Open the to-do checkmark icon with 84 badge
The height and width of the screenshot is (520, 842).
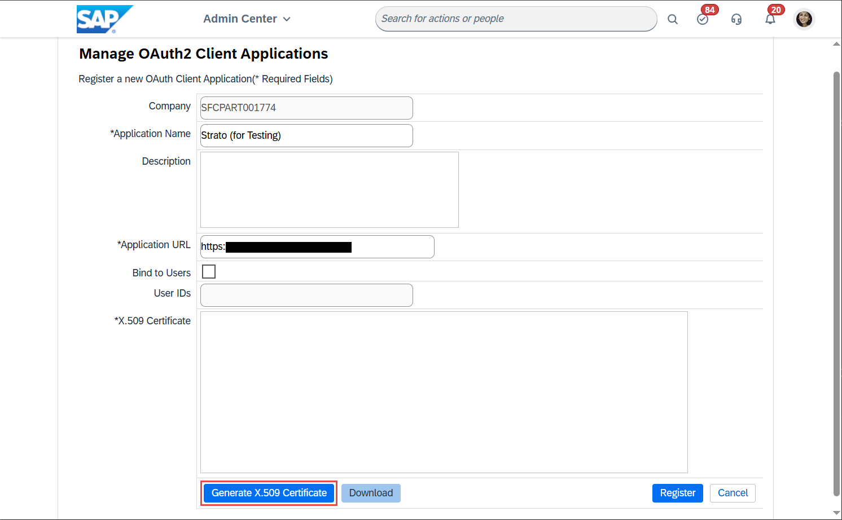tap(703, 19)
